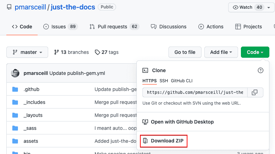275x154 pixels.
Task: Select the GitHub CLI clone option
Action: [x=181, y=81]
